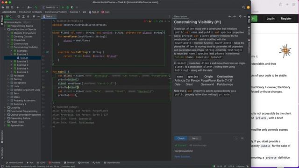Click the green Build hammer icon

pyautogui.click(x=36, y=7)
